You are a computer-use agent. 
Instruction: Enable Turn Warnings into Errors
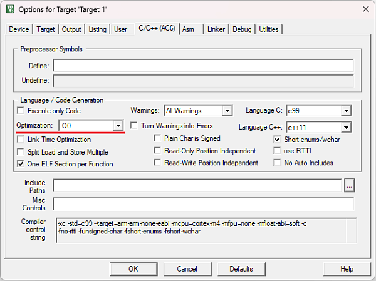coord(133,126)
